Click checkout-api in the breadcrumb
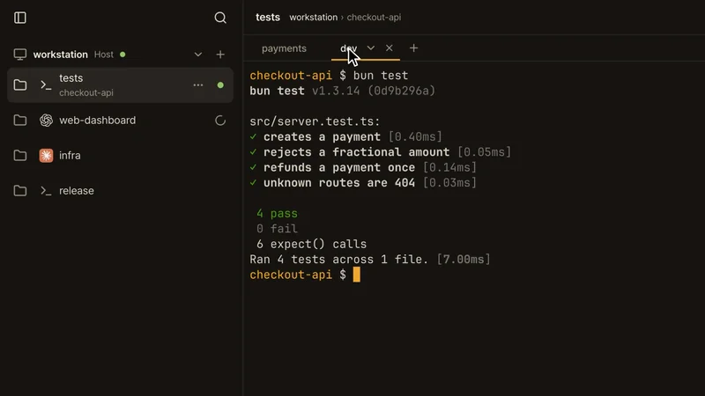705x396 pixels. 374,17
